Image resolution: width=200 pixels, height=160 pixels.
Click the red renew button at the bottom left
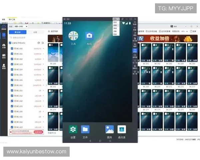[38, 132]
